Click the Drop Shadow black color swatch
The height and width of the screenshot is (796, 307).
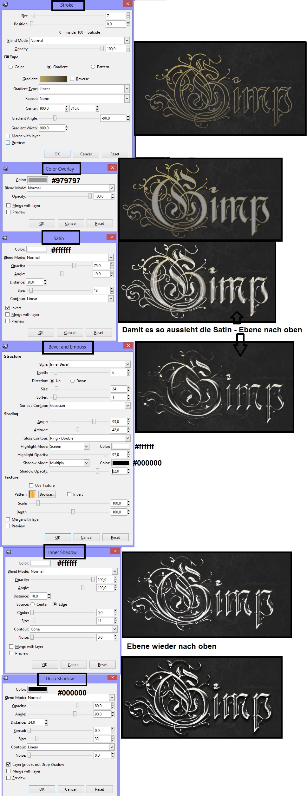[38, 689]
